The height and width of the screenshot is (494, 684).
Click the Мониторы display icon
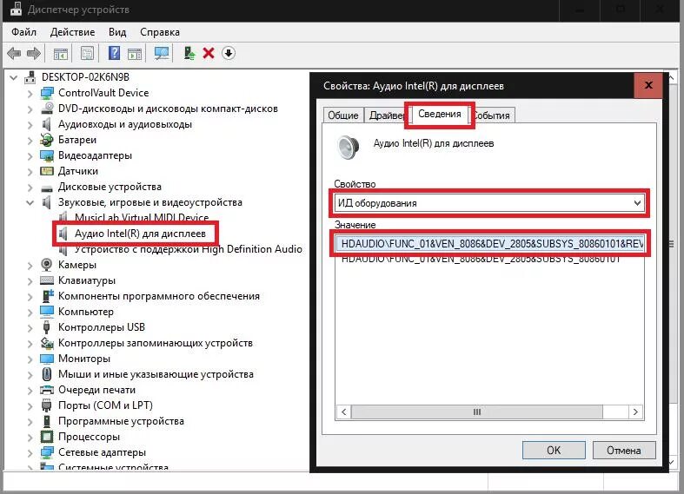tap(47, 359)
